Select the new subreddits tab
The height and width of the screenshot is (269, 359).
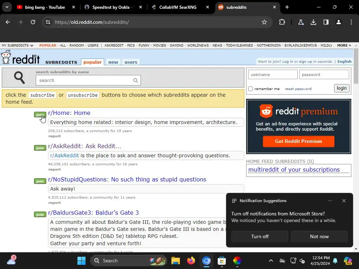(x=113, y=62)
